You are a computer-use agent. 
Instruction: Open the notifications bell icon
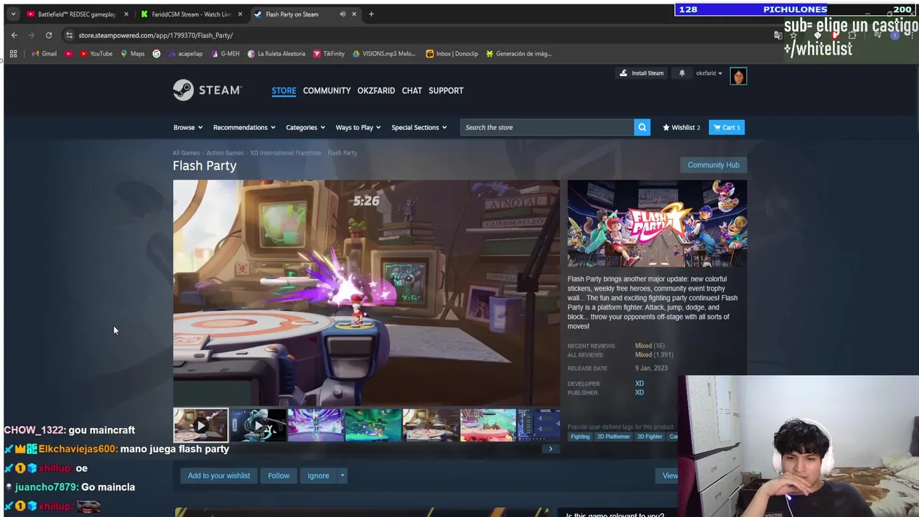682,73
